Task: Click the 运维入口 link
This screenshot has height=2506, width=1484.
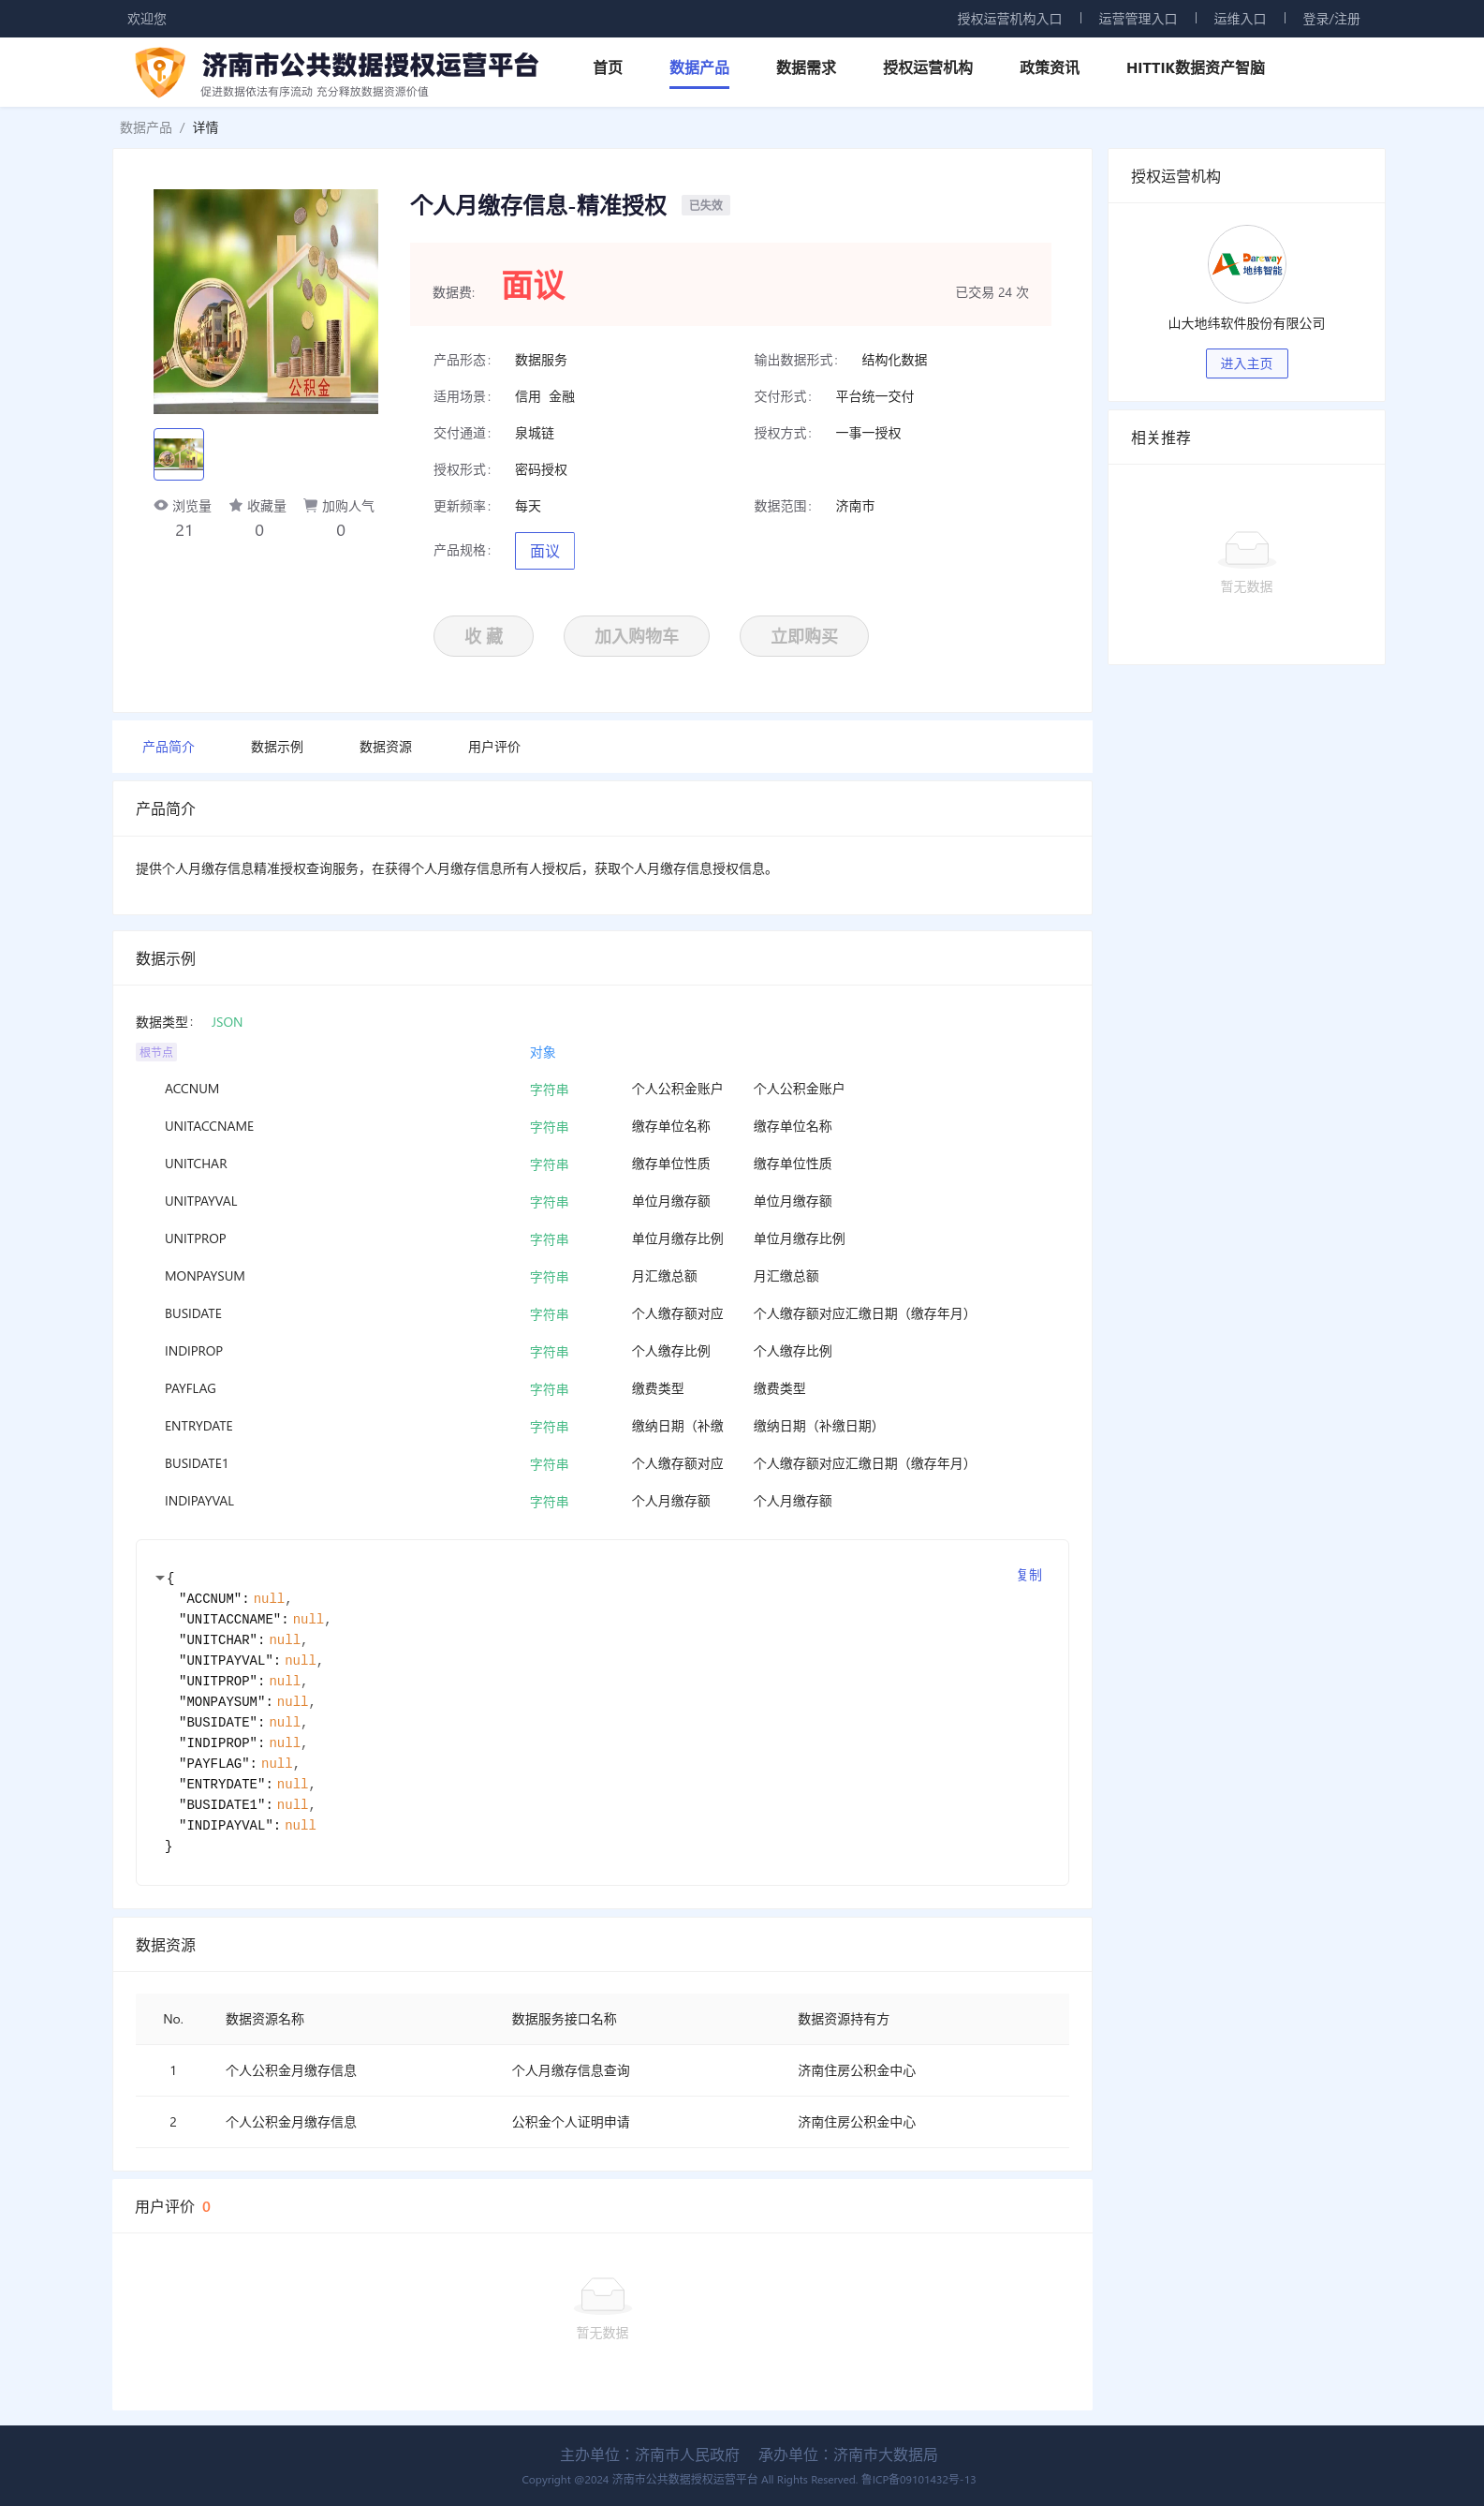Action: pos(1239,19)
